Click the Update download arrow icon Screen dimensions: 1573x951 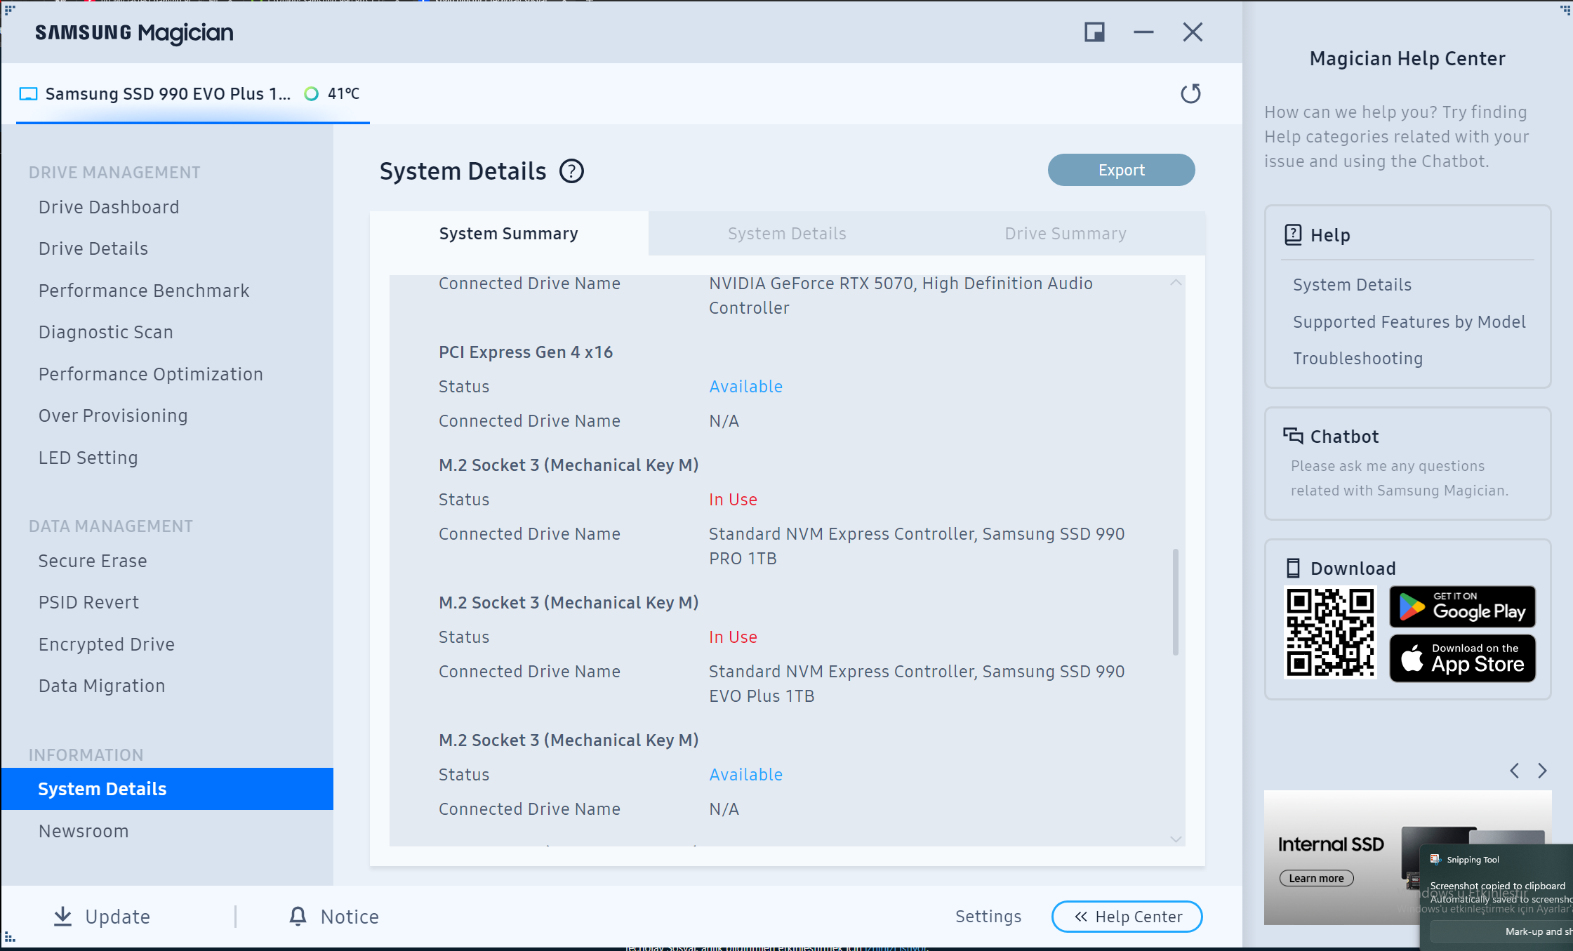pyautogui.click(x=63, y=917)
